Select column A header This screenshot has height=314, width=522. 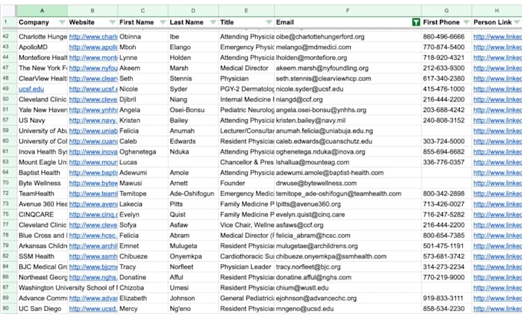click(42, 11)
